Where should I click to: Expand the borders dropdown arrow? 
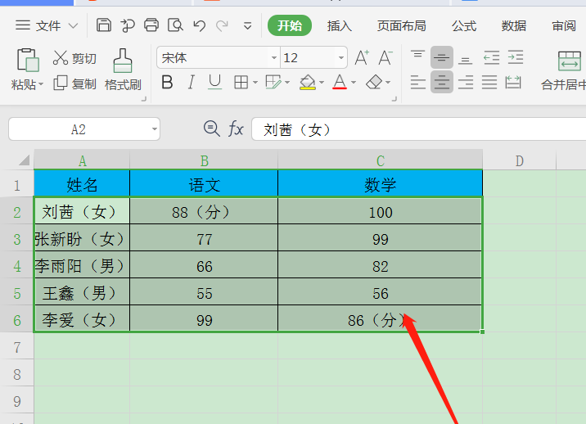click(x=255, y=82)
